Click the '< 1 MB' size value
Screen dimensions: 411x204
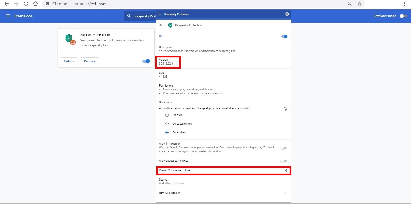click(x=163, y=77)
